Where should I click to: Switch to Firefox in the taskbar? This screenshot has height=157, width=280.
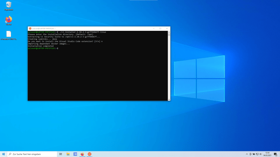click(x=82, y=154)
